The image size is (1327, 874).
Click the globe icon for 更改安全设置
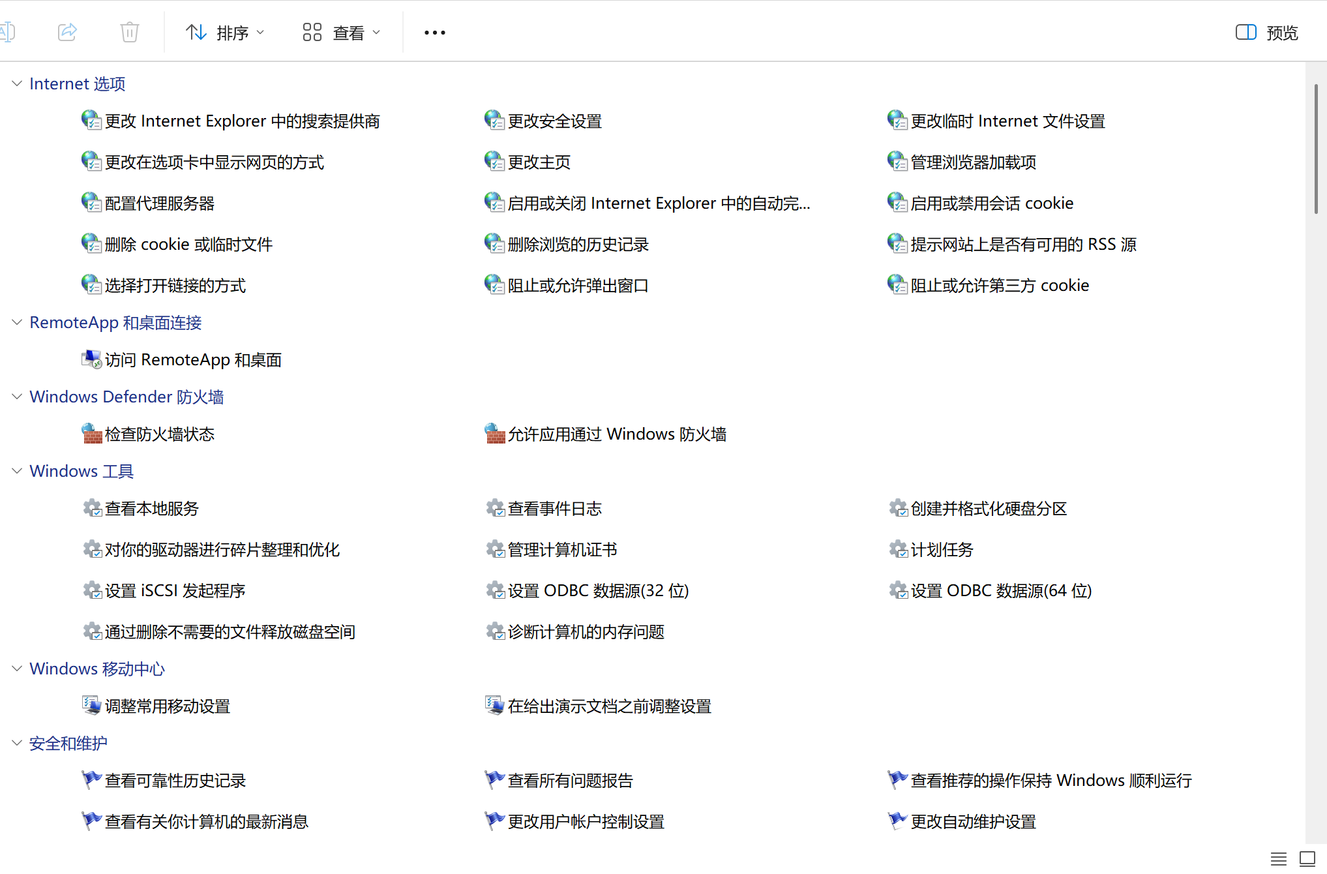(x=494, y=120)
